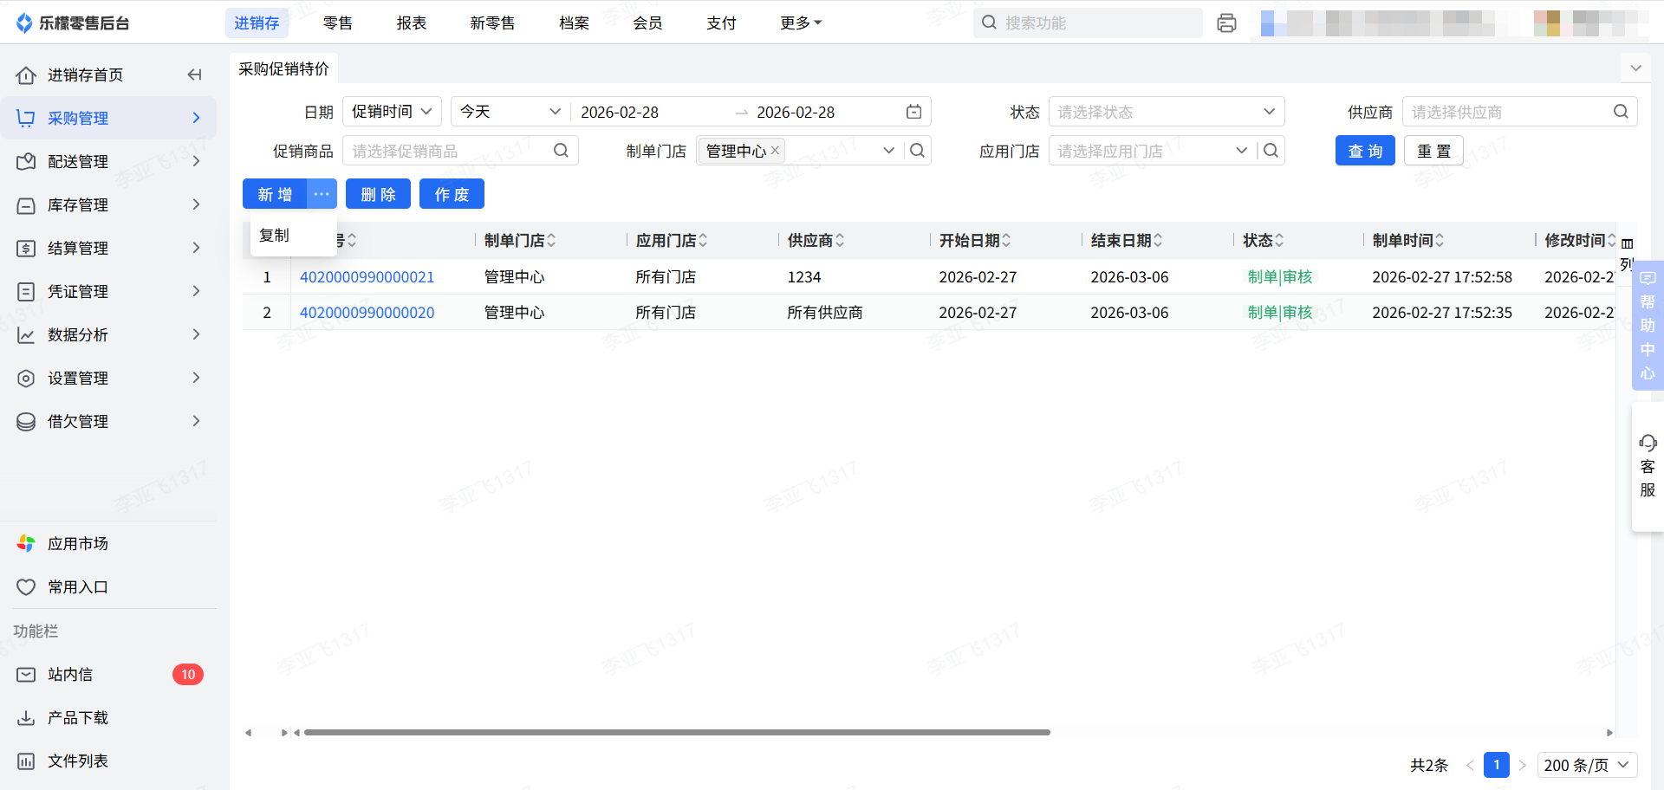Open the 状态 status dropdown
1664x790 pixels.
coord(1166,112)
